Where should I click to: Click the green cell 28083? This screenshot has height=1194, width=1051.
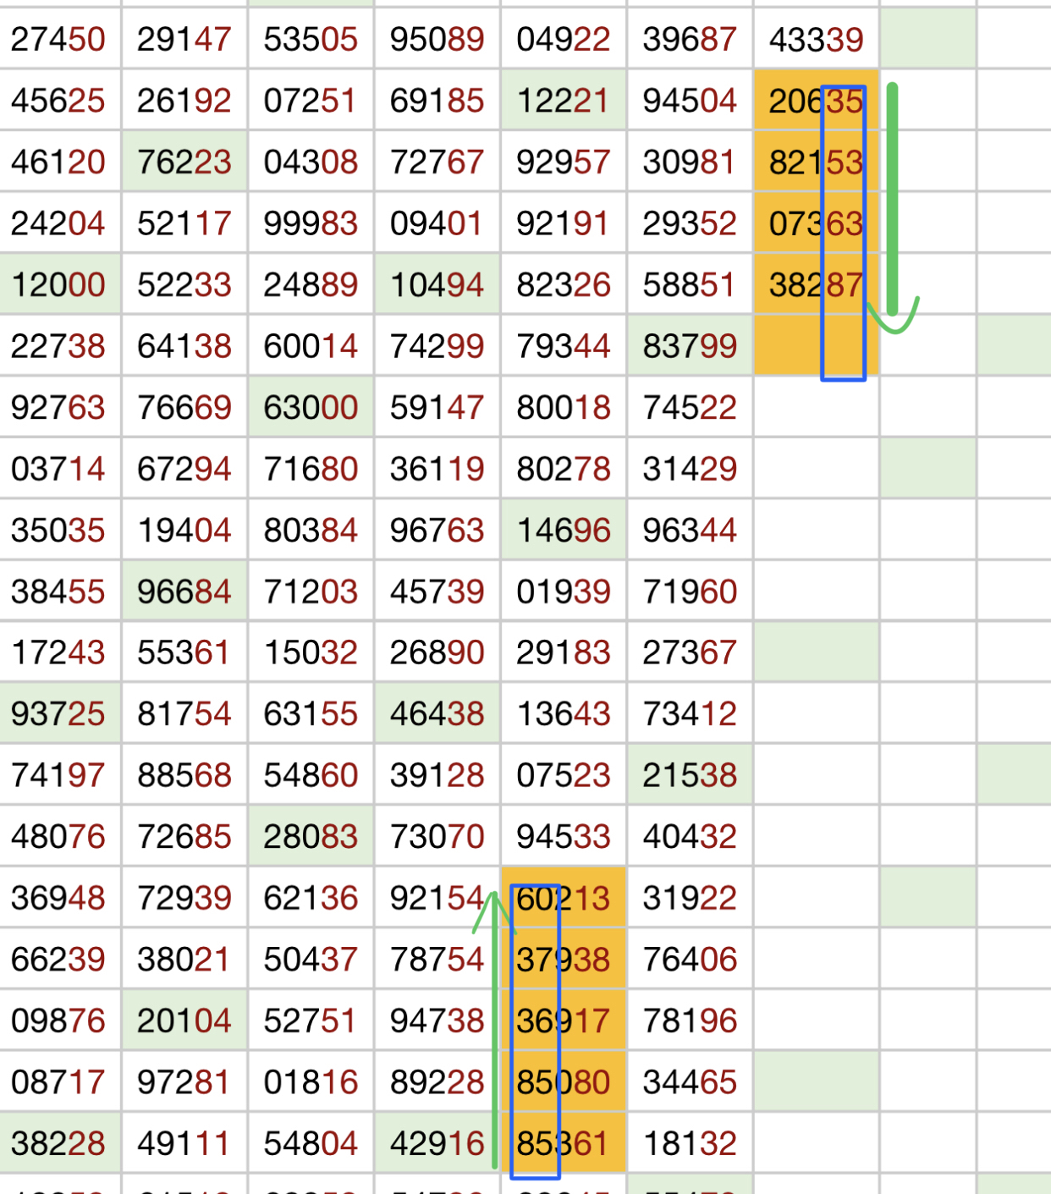tap(311, 837)
